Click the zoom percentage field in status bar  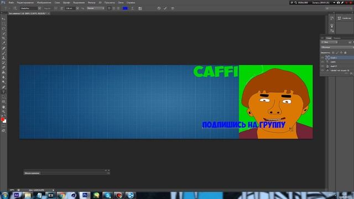pyautogui.click(x=12, y=190)
